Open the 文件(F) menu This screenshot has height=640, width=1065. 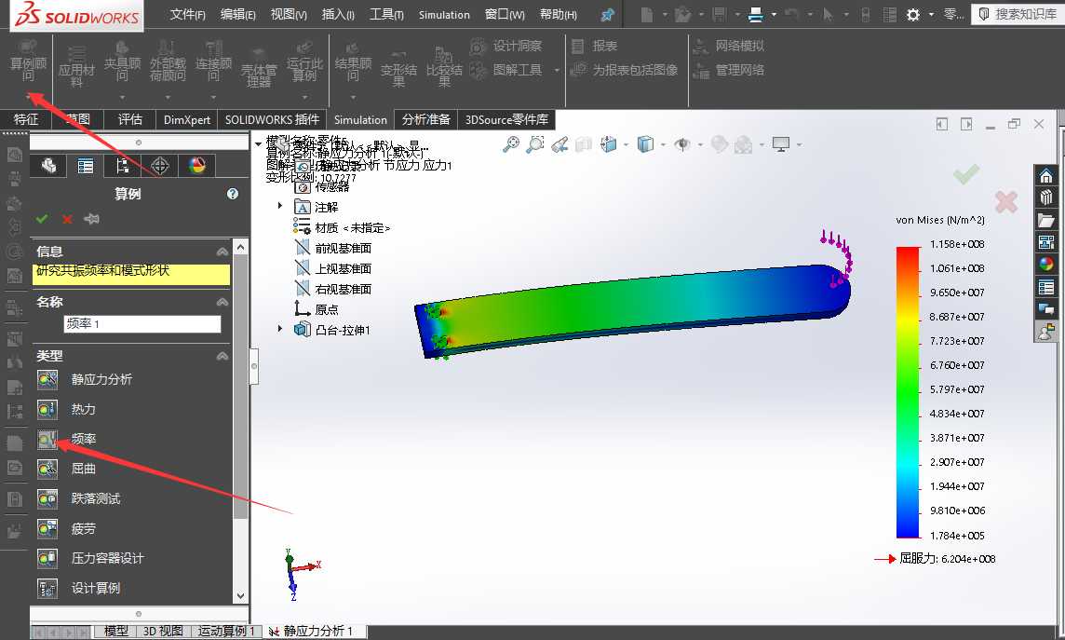pos(187,14)
